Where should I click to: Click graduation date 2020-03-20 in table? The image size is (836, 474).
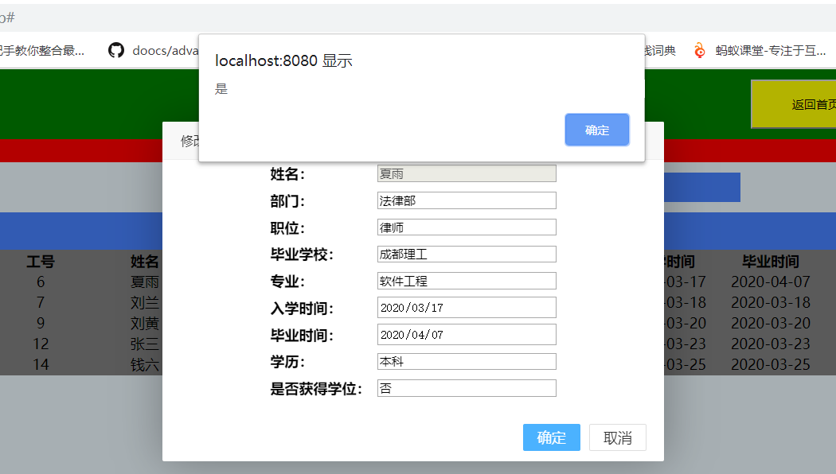(x=771, y=323)
